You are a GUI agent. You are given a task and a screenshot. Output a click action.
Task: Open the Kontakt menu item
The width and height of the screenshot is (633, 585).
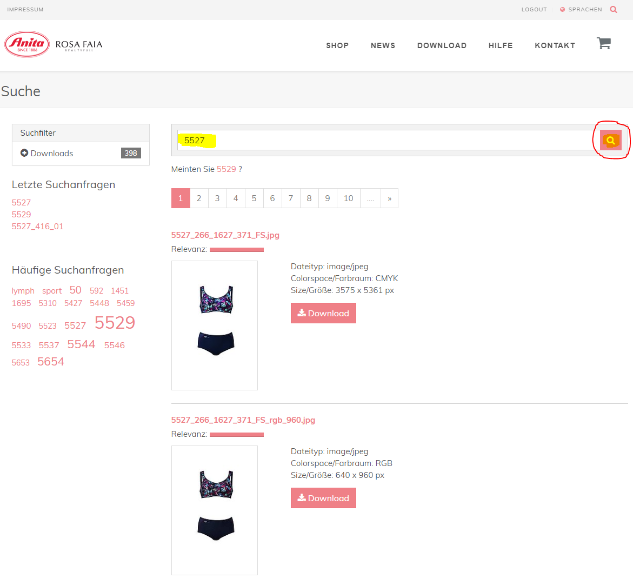555,45
